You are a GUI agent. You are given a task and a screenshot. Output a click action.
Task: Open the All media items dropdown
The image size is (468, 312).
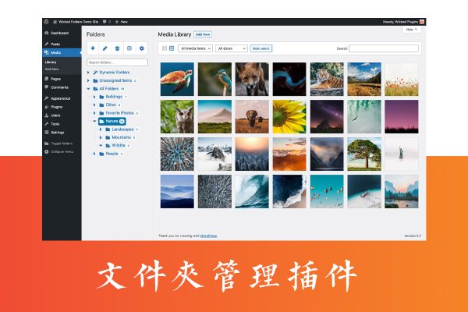coord(196,48)
